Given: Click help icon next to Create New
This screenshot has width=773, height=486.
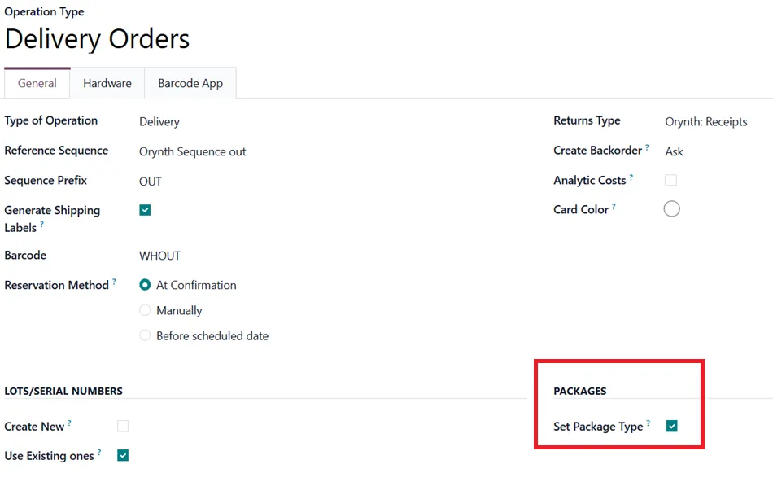Looking at the screenshot, I should pyautogui.click(x=69, y=423).
